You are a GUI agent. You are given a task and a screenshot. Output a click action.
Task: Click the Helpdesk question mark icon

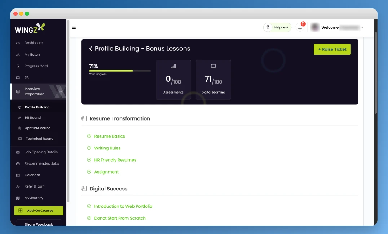268,27
